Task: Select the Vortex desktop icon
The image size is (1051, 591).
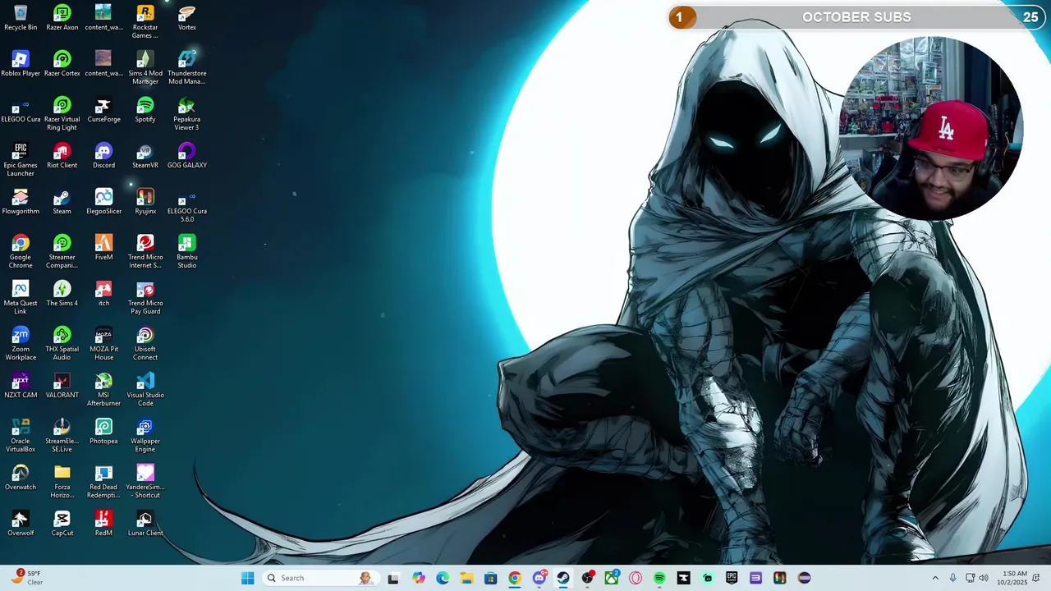Action: tap(187, 17)
